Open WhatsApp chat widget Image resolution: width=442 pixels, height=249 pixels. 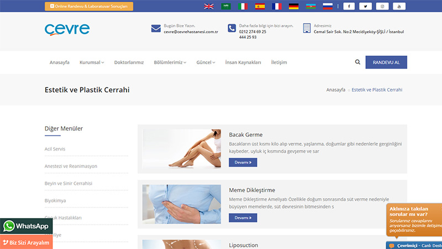click(26, 226)
